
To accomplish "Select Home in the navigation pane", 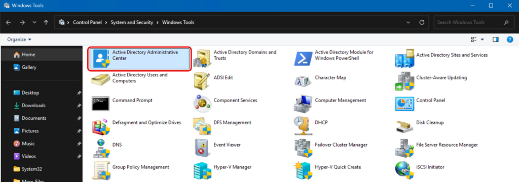I will (41, 55).
